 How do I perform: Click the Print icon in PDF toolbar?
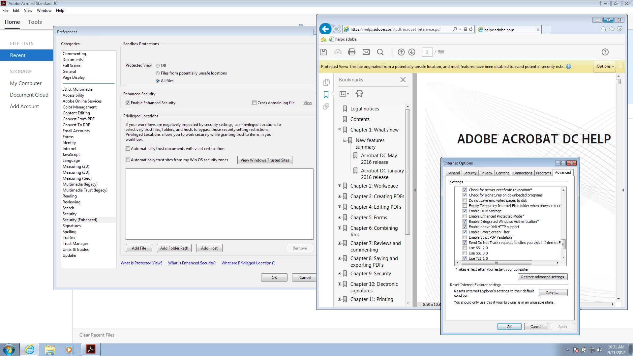click(x=352, y=52)
